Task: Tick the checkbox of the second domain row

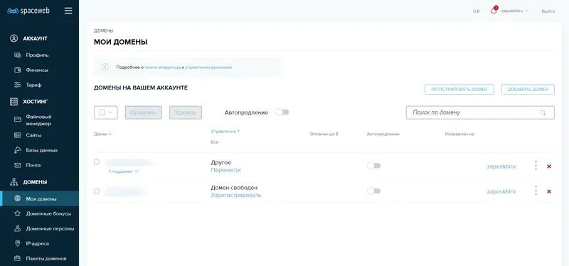Action: tap(97, 191)
